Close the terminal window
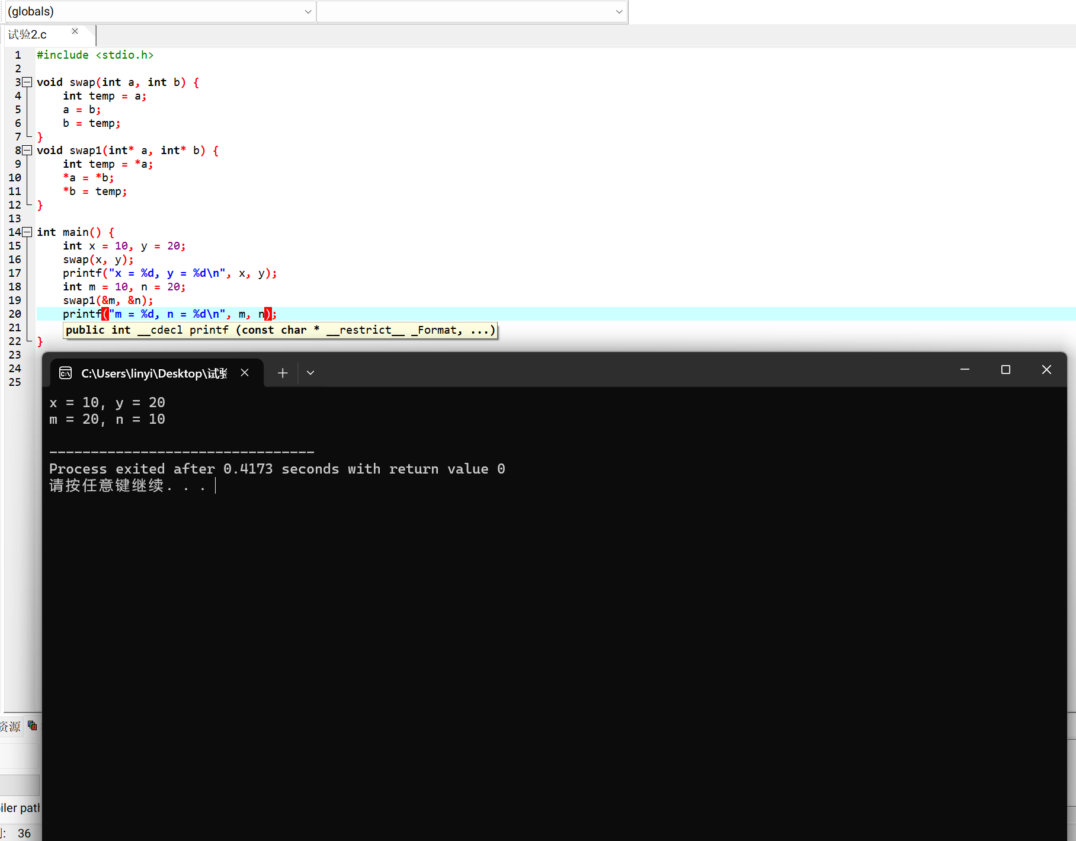The height and width of the screenshot is (841, 1076). (1046, 369)
